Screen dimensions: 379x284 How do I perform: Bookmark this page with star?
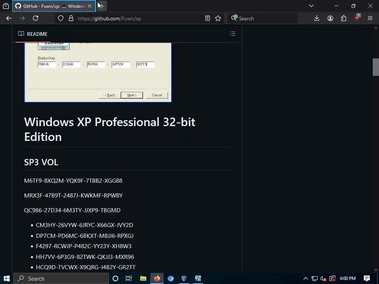[218, 18]
